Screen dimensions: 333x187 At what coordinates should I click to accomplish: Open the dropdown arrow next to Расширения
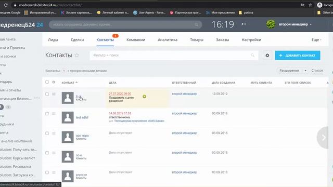pos(305,71)
